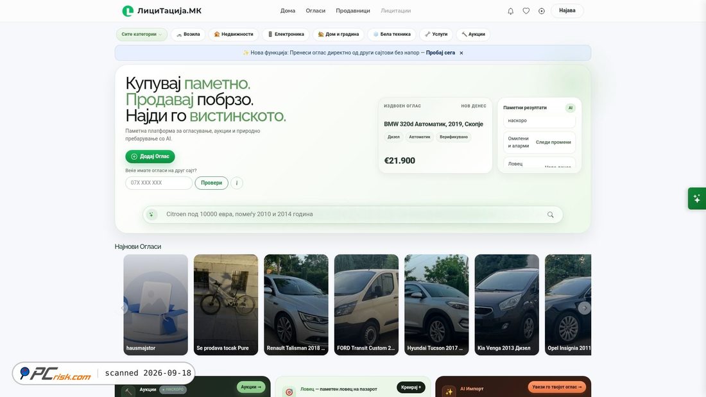706x397 pixels.
Task: Click the ЛициТација.МК logo
Action: click(x=162, y=11)
